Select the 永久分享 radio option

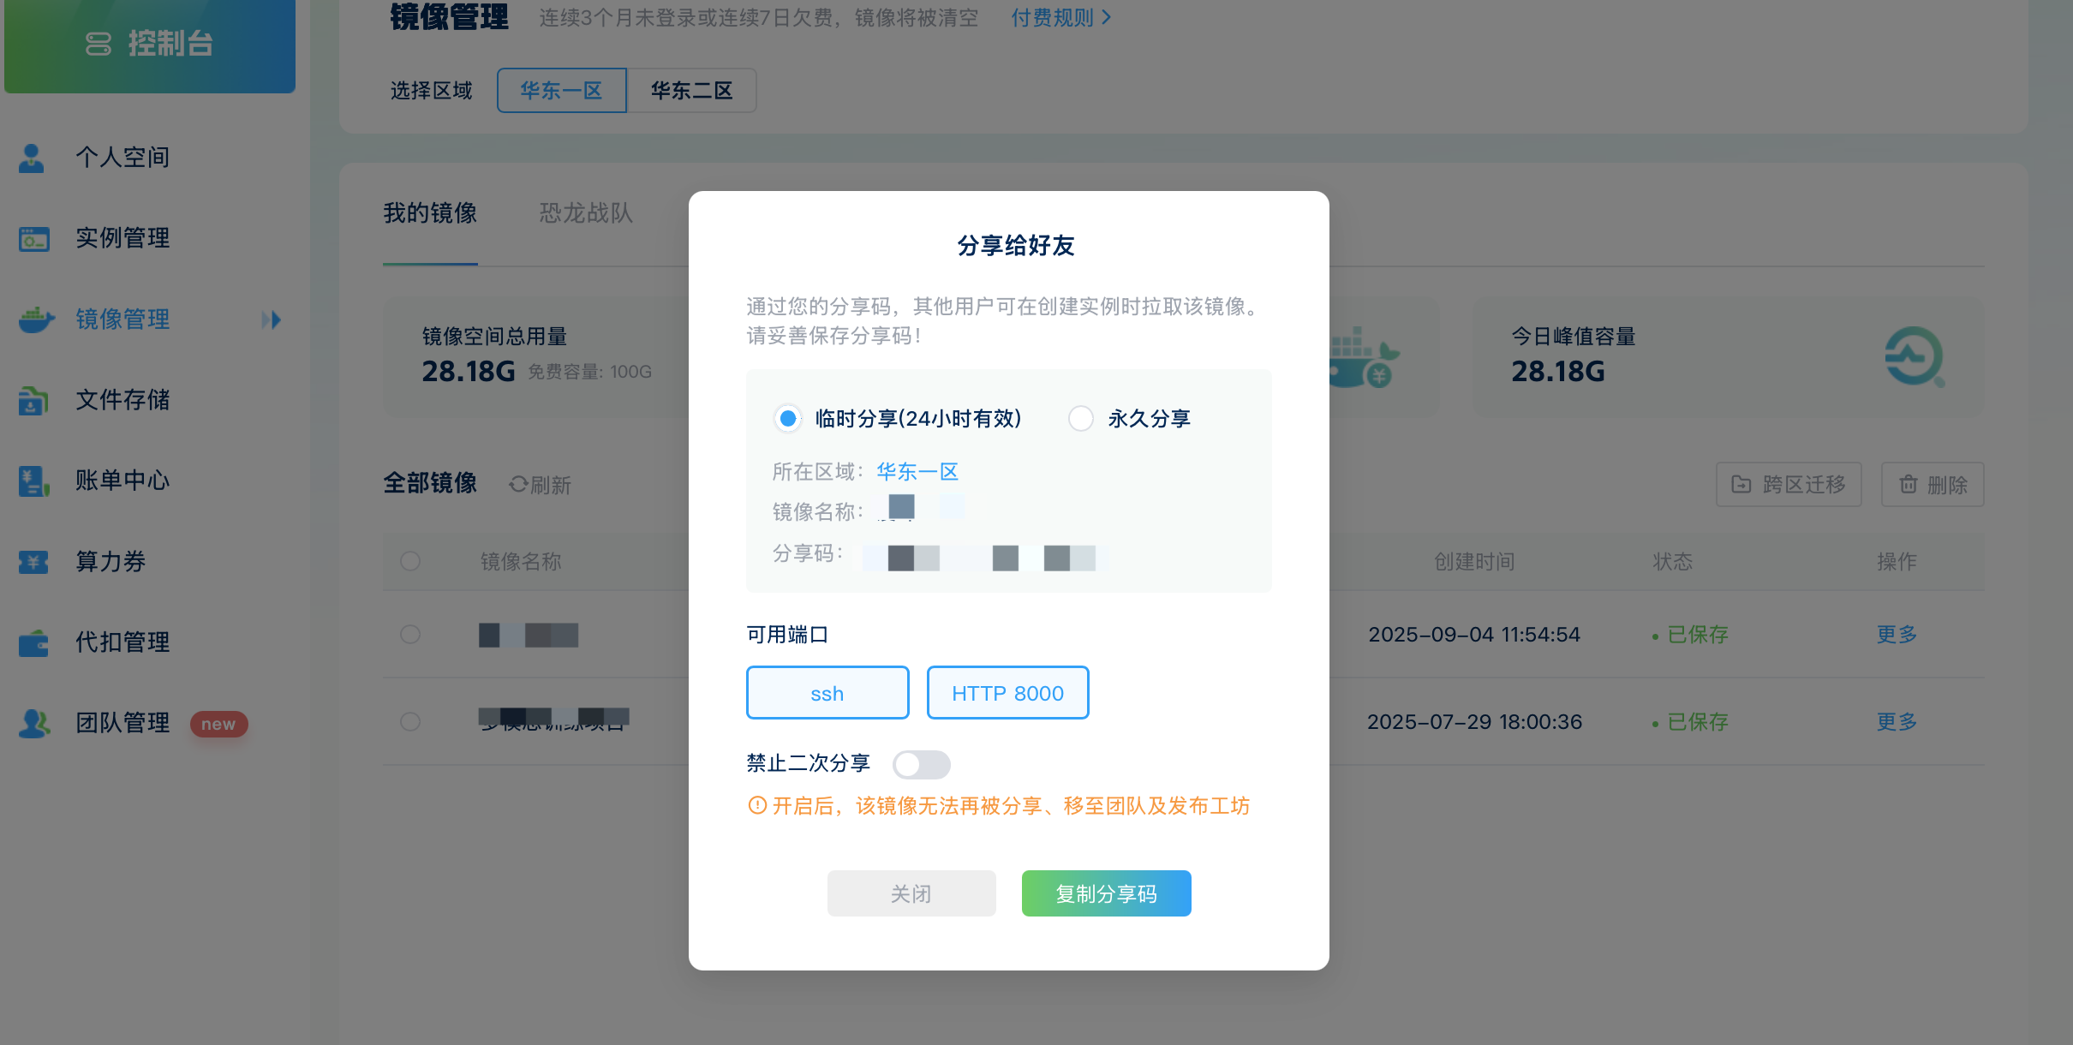tap(1081, 418)
